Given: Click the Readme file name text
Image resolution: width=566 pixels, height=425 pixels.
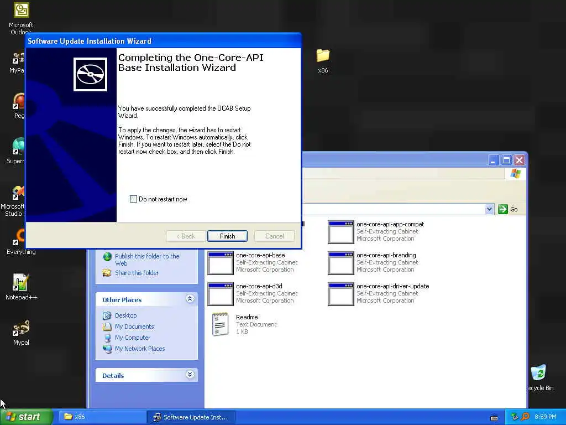Looking at the screenshot, I should [x=247, y=317].
